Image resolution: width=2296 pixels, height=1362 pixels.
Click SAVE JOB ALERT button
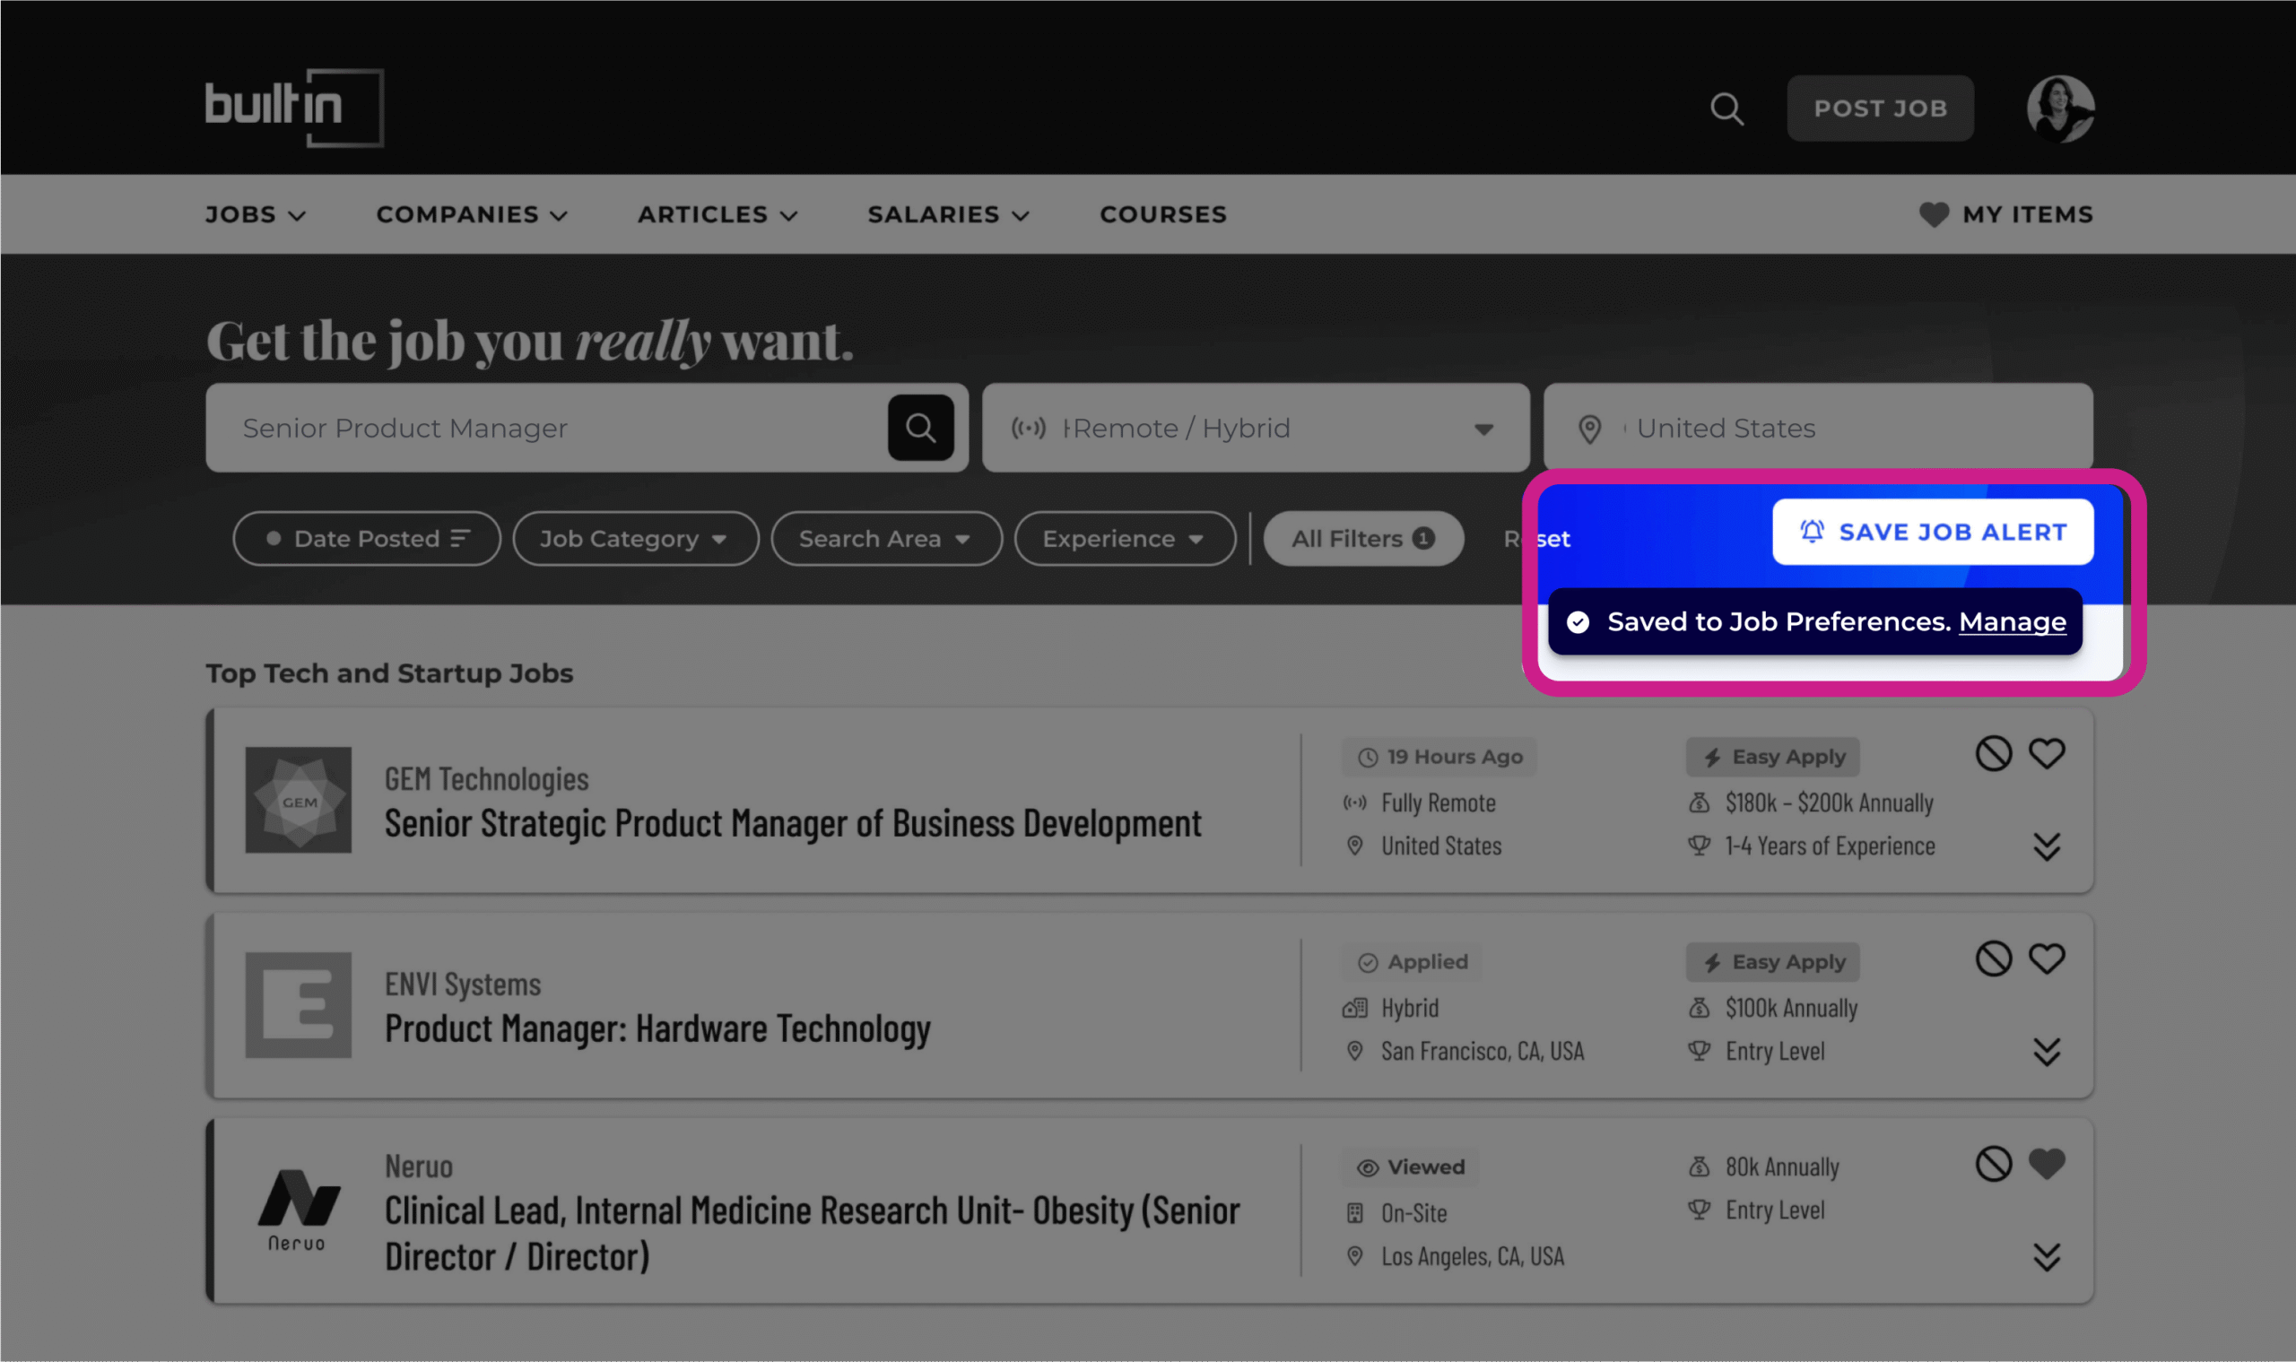1933,533
